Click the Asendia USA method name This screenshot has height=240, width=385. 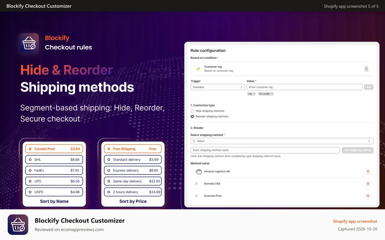(x=212, y=184)
